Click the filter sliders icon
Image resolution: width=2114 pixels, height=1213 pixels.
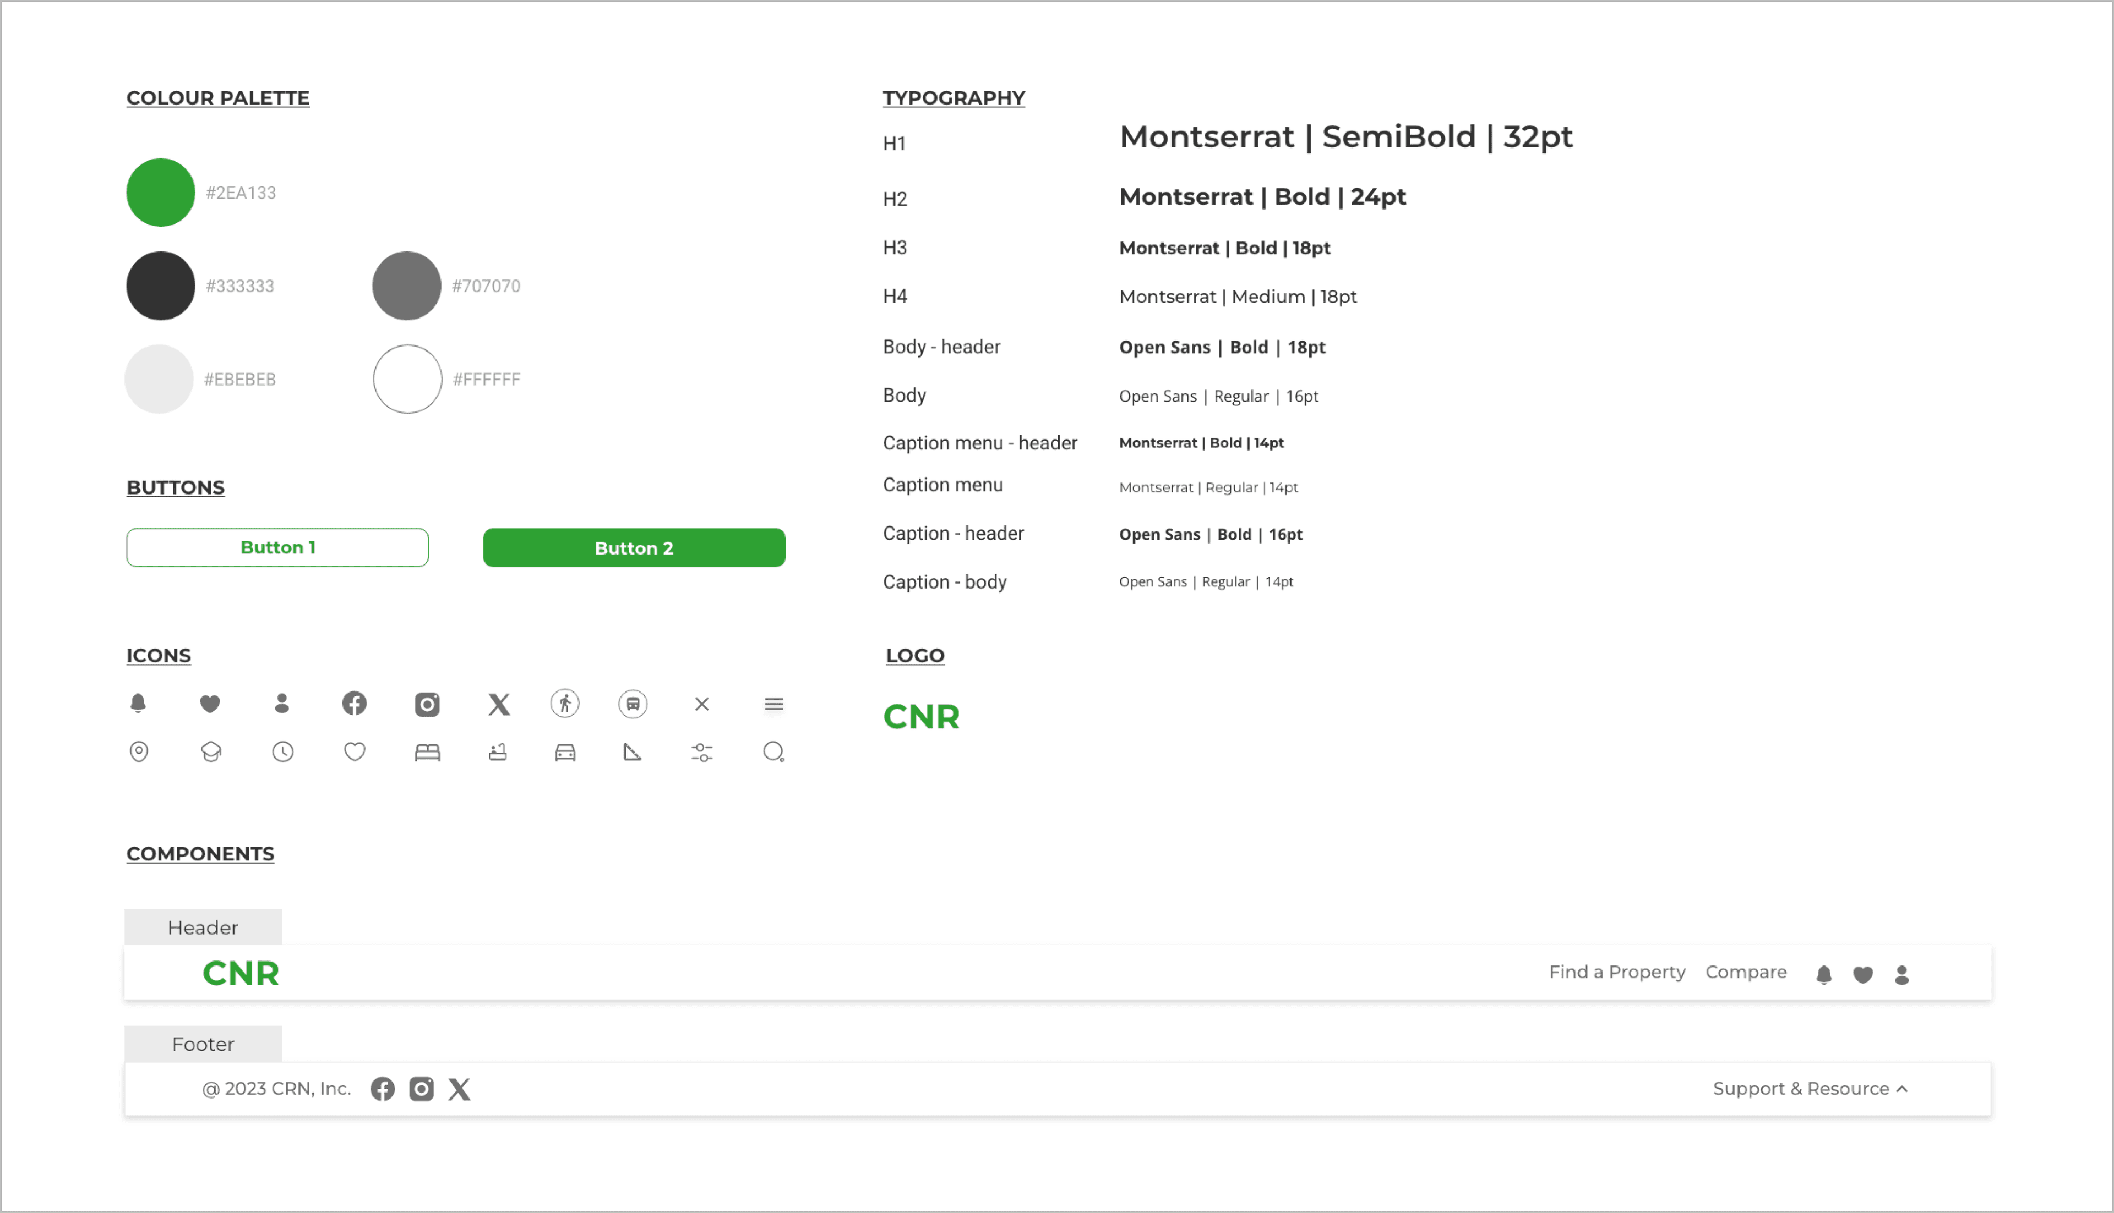702,753
